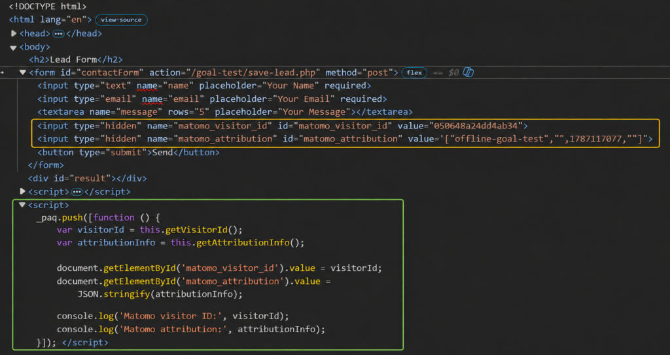Click the view-source badge next to html tag

pos(121,20)
